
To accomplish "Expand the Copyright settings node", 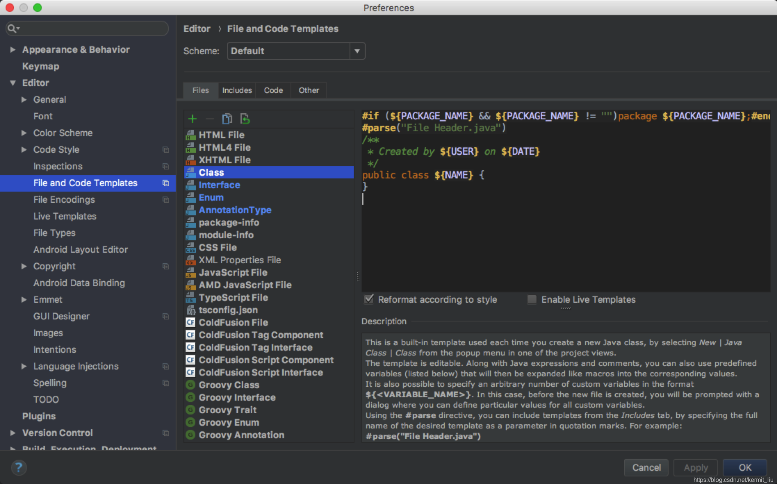I will (24, 266).
